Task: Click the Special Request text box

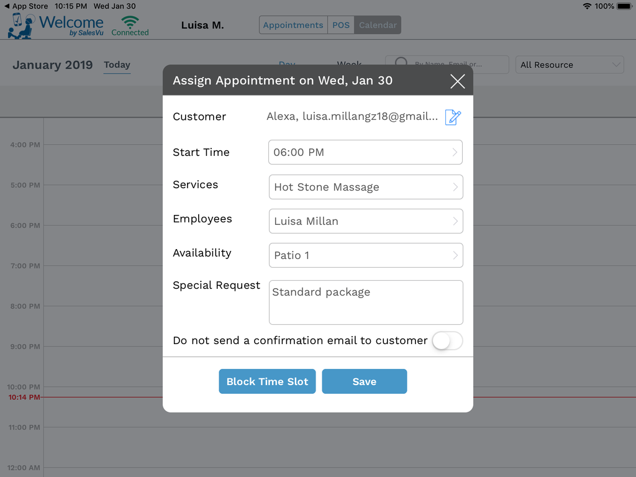Action: tap(365, 302)
